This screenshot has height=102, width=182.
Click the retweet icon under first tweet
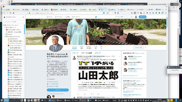coord(85,94)
